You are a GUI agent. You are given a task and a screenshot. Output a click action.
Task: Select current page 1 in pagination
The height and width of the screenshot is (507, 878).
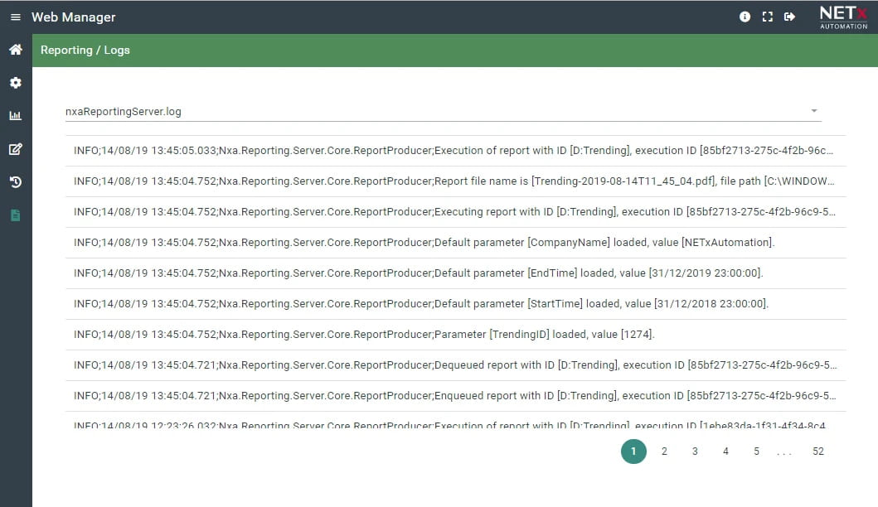point(633,451)
